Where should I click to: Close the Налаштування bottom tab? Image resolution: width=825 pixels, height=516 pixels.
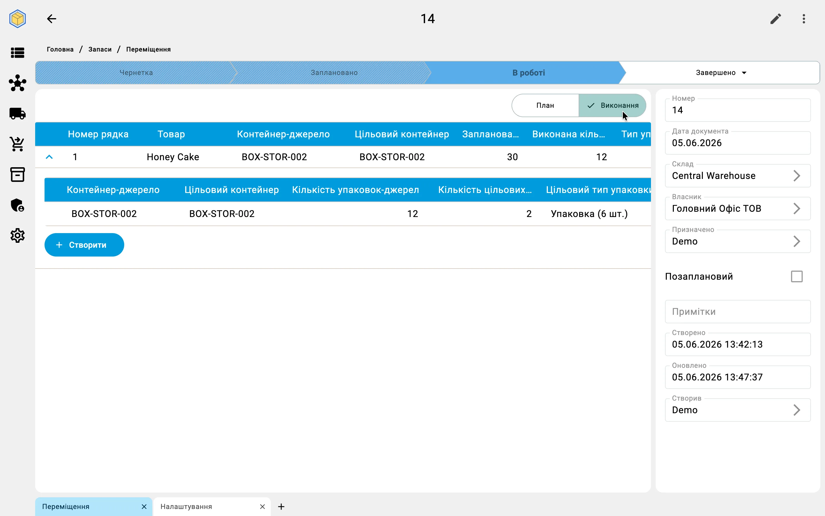262,507
